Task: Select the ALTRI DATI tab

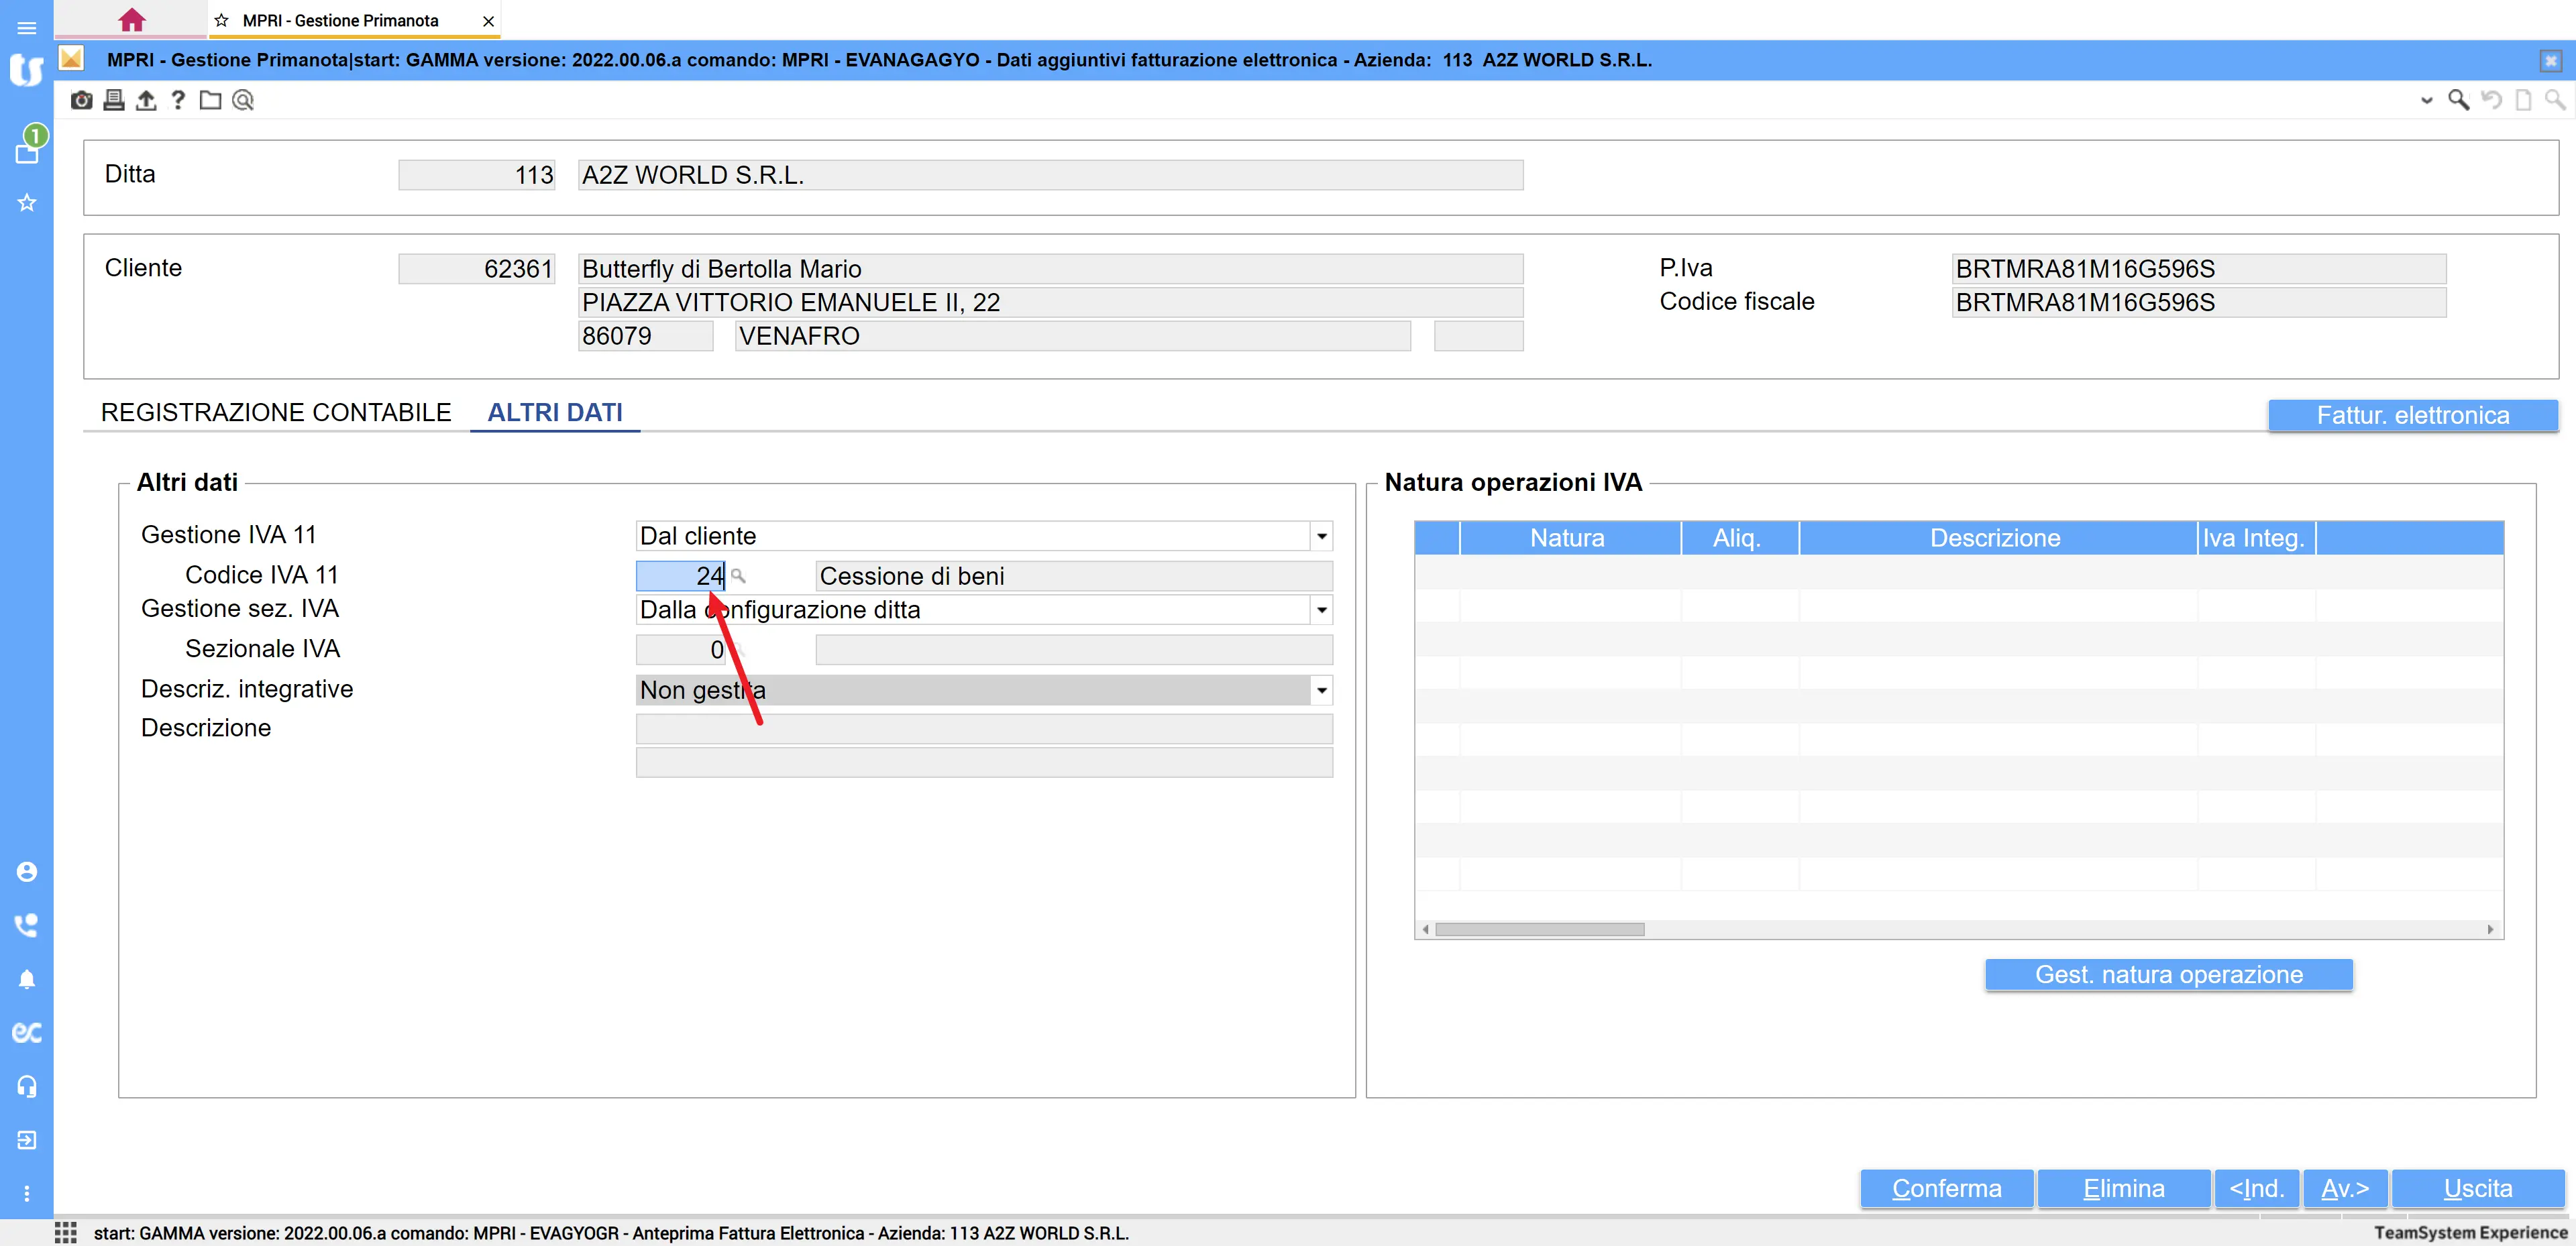Action: [555, 413]
